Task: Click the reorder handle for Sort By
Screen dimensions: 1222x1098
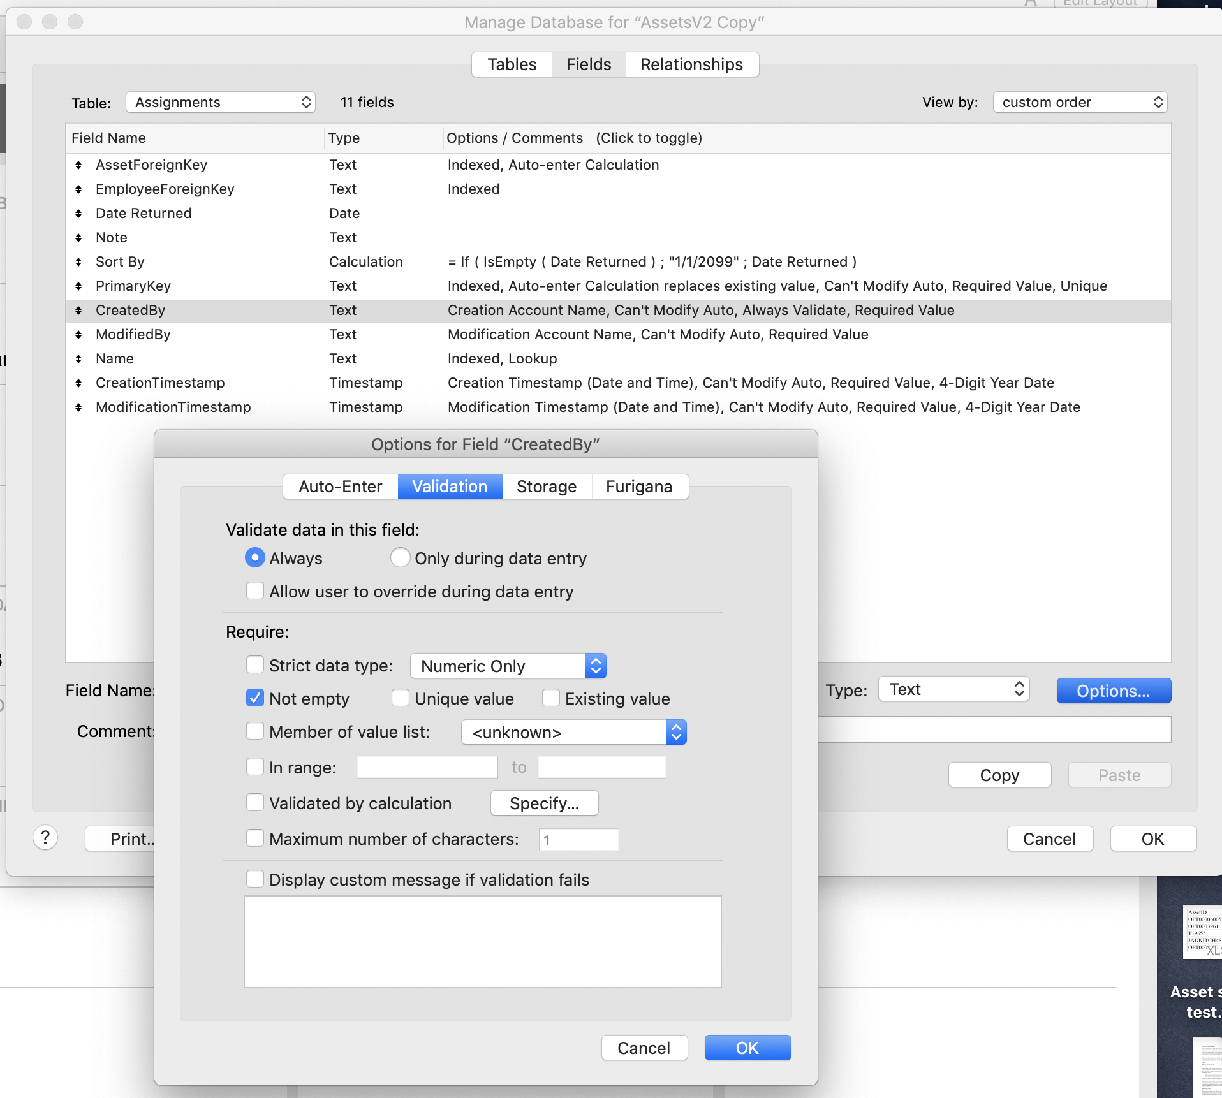Action: [x=78, y=262]
